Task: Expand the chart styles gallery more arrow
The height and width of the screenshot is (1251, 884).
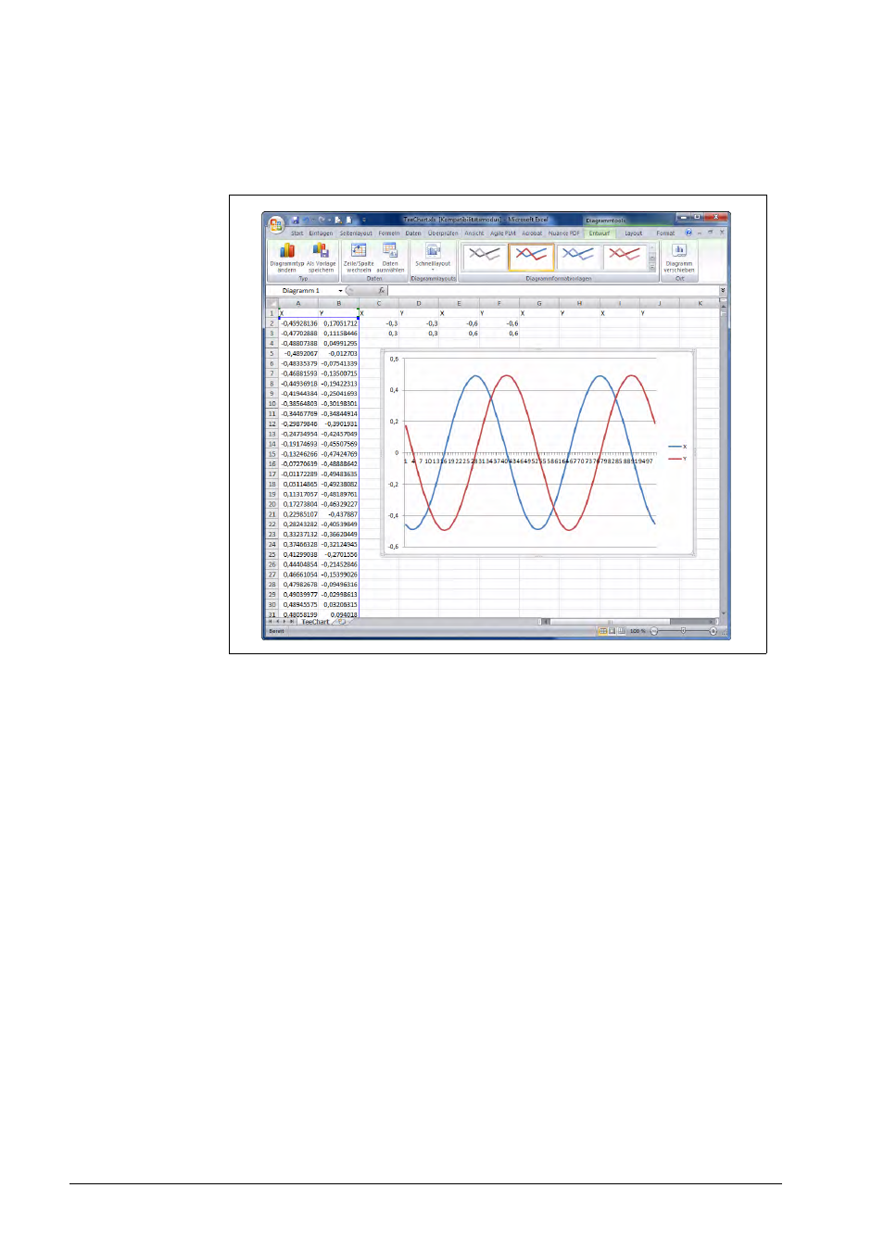Action: coord(652,268)
